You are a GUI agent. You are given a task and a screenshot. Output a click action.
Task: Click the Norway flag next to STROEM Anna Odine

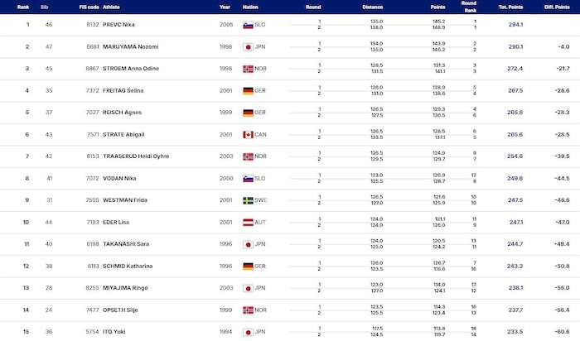pyautogui.click(x=247, y=68)
